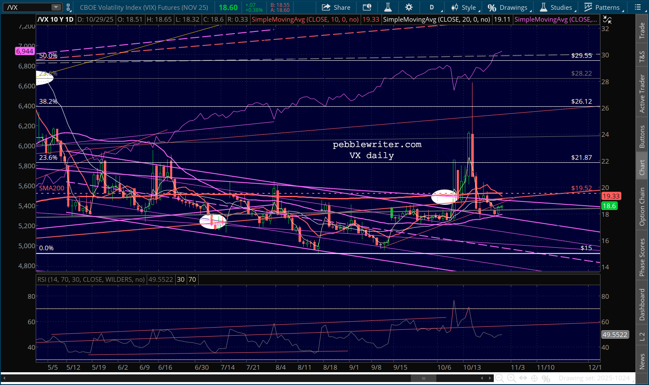Image resolution: width=649 pixels, height=385 pixels.
Task: Click the crosshair pan icon
Action: (x=535, y=378)
